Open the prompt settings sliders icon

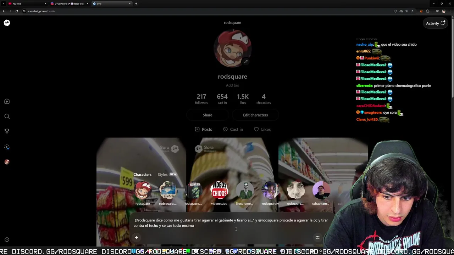(x=318, y=238)
